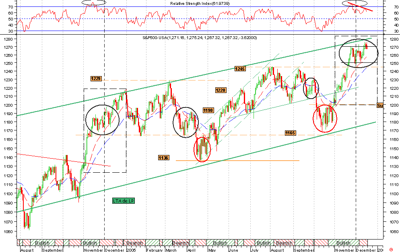Select the 1136 price label marker
The image size is (400, 252).
(163, 158)
